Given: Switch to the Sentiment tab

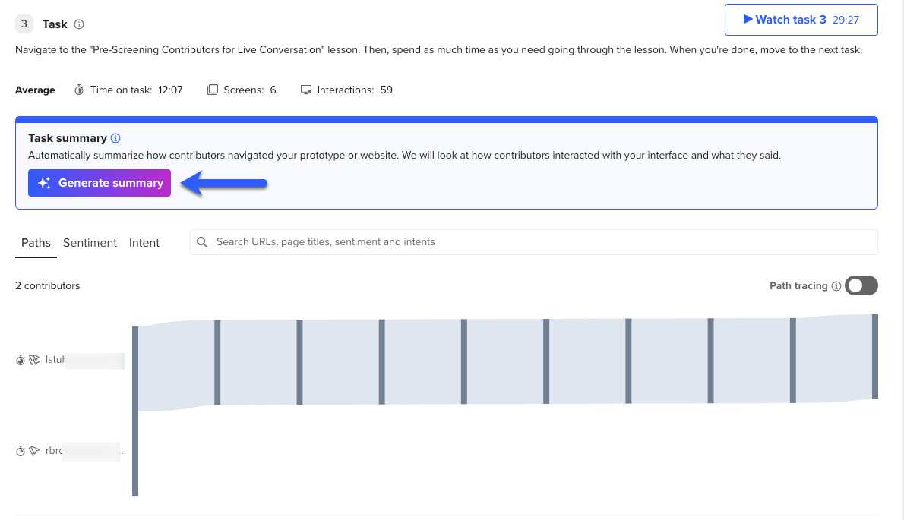Looking at the screenshot, I should click(90, 243).
